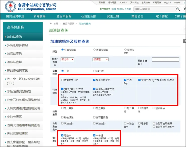Screen dimensions: 186x147
Task: Click the 關鍵字查詢 input field
Action: (166, 59)
